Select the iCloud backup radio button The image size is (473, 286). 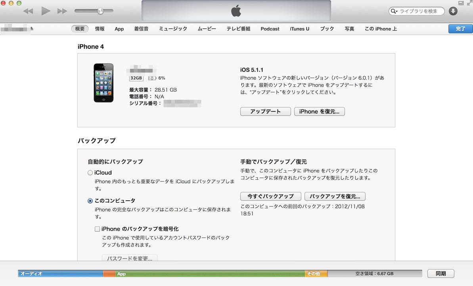point(90,173)
